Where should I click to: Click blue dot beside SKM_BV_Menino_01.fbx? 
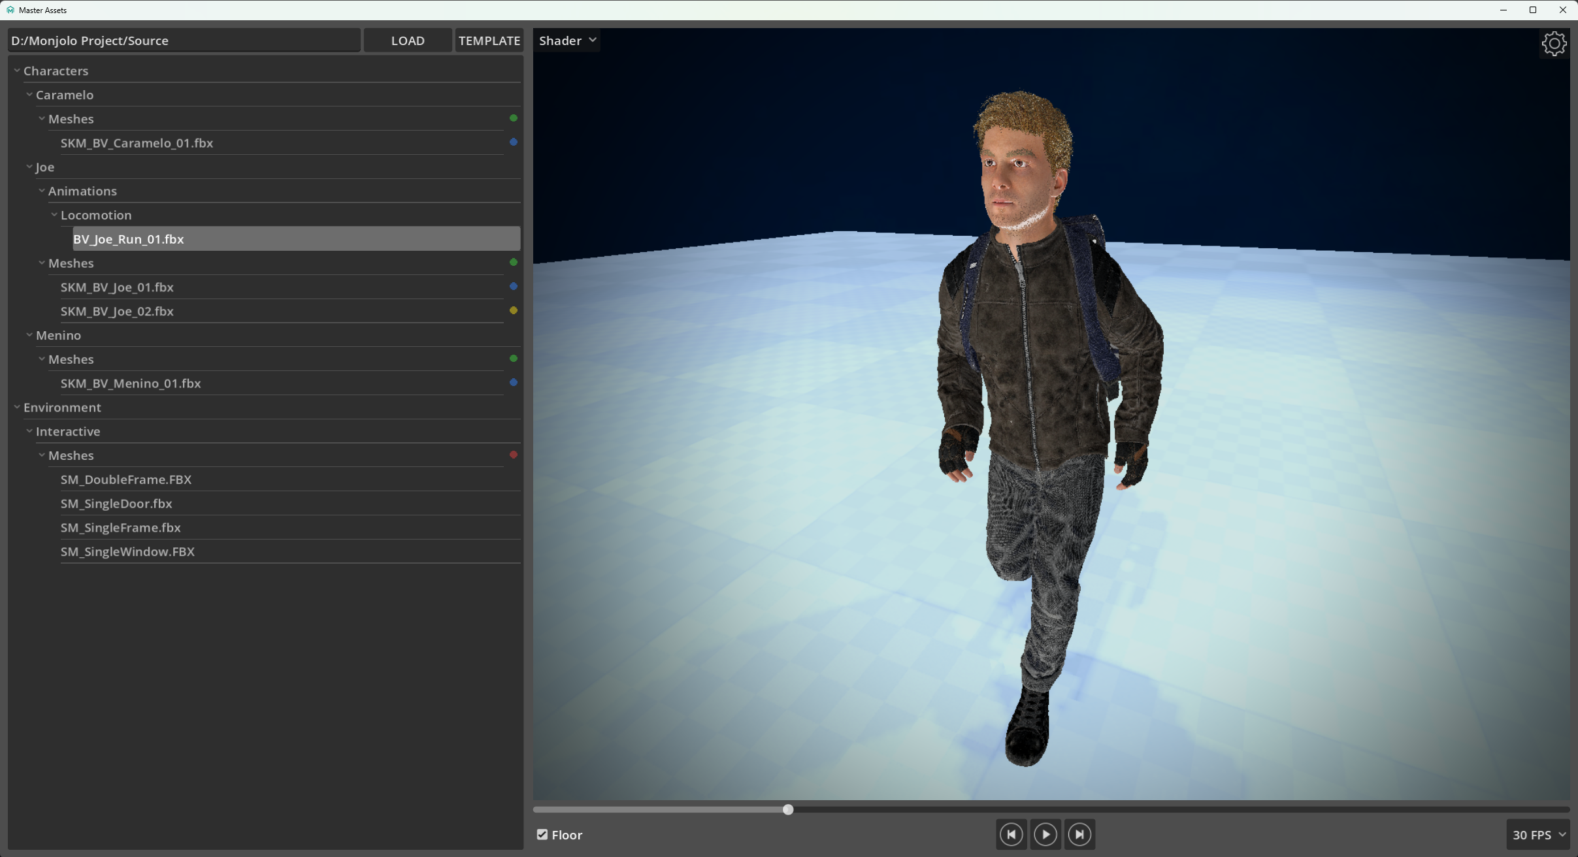pyautogui.click(x=514, y=382)
